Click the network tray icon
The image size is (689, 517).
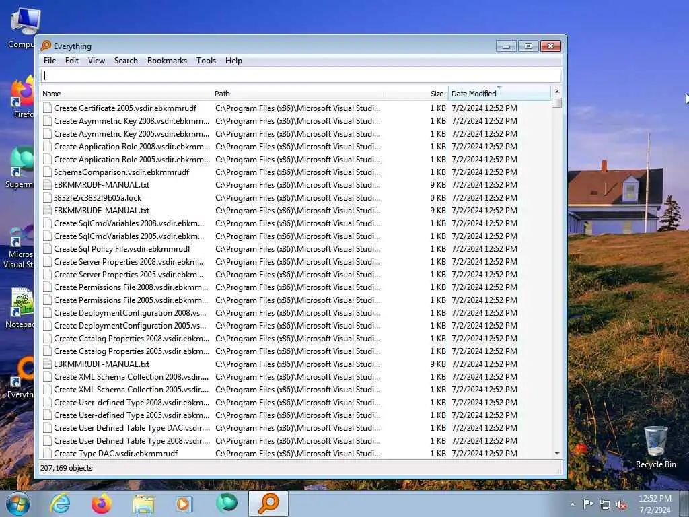tap(605, 505)
